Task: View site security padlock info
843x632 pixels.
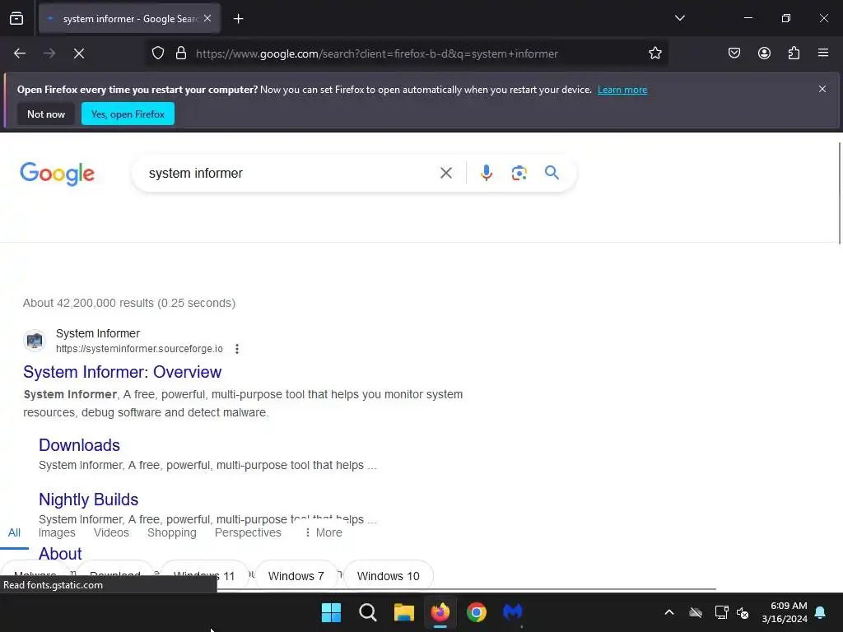Action: pyautogui.click(x=181, y=53)
